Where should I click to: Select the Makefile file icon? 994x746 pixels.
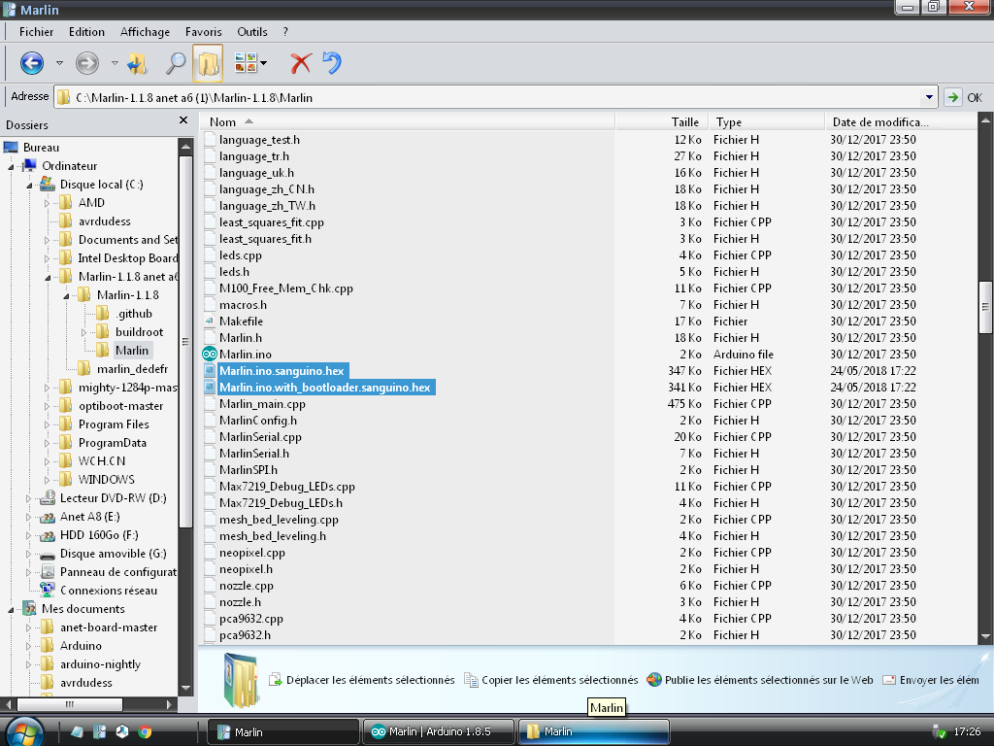(x=210, y=321)
